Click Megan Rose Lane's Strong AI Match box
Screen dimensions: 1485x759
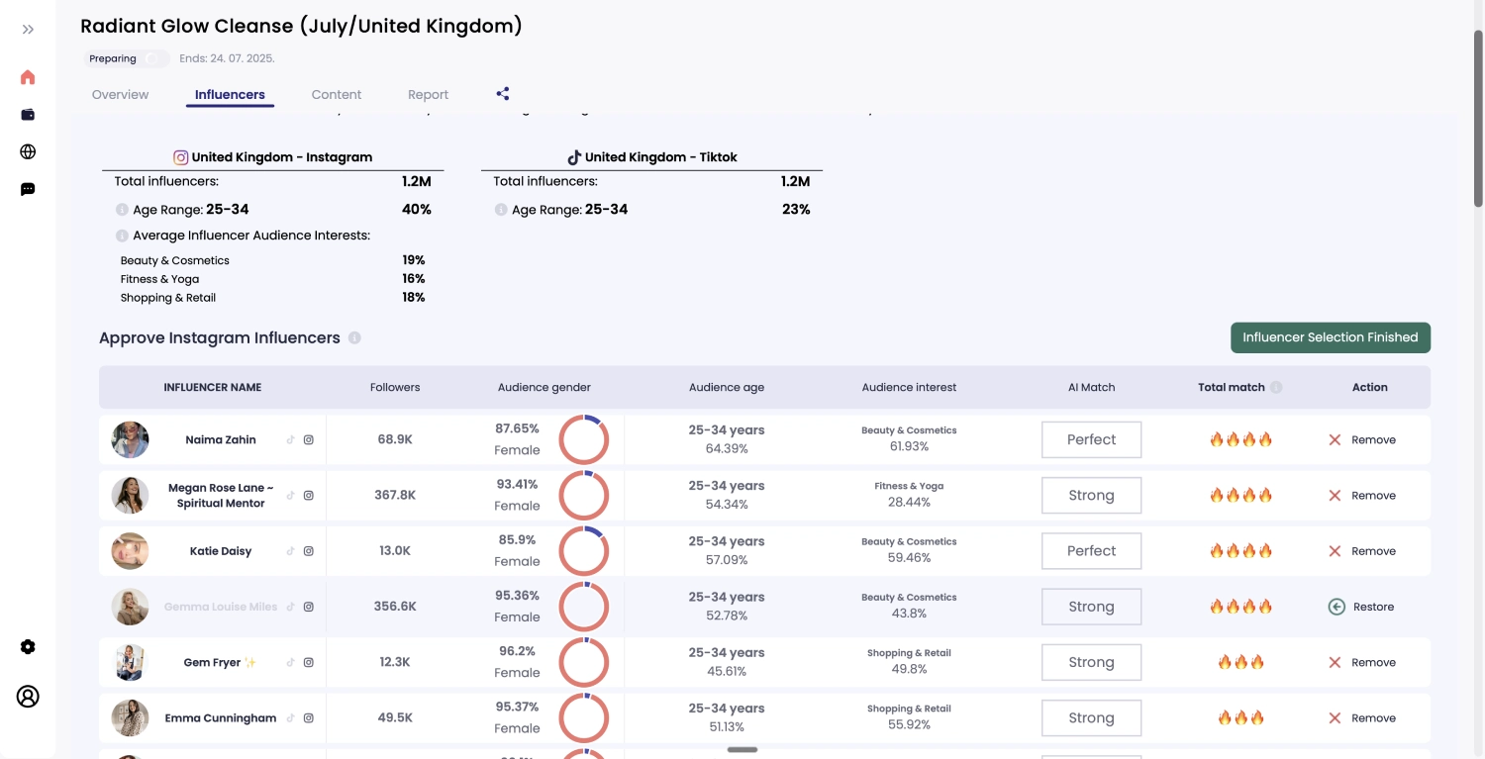[x=1091, y=495]
